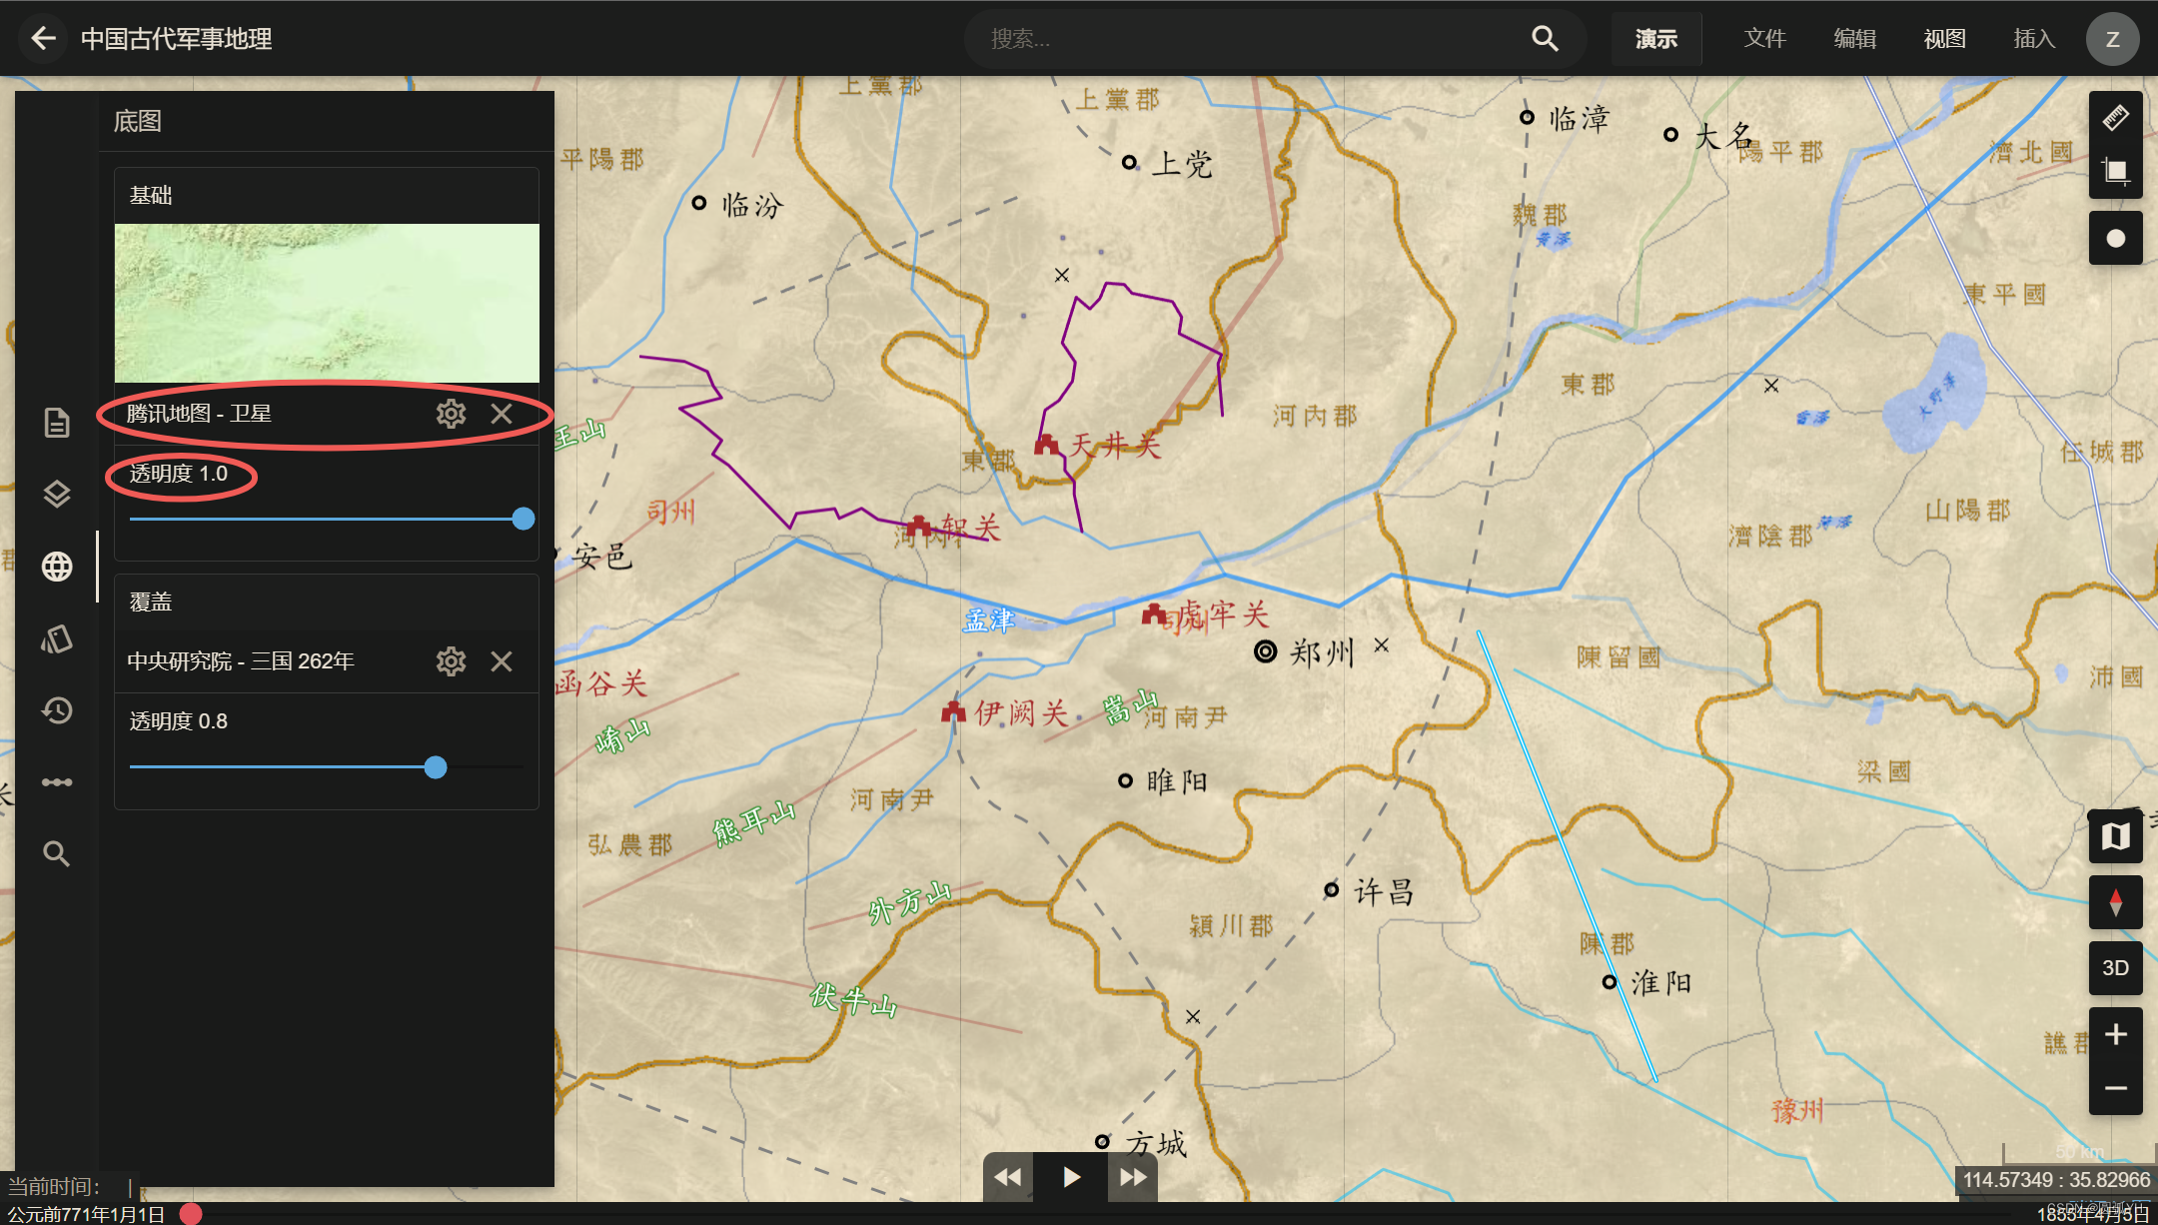Screen dimensions: 2158x1225
Task: Open the 插入 menu
Action: click(x=2033, y=39)
